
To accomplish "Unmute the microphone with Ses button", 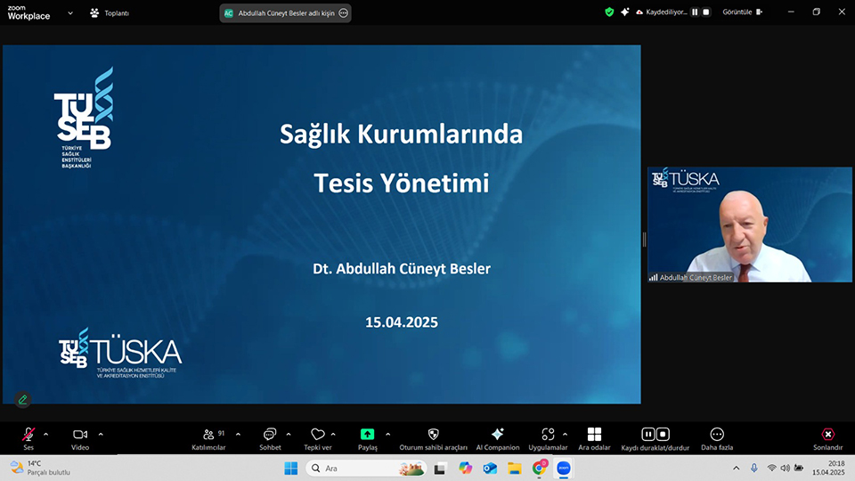I will pos(28,435).
